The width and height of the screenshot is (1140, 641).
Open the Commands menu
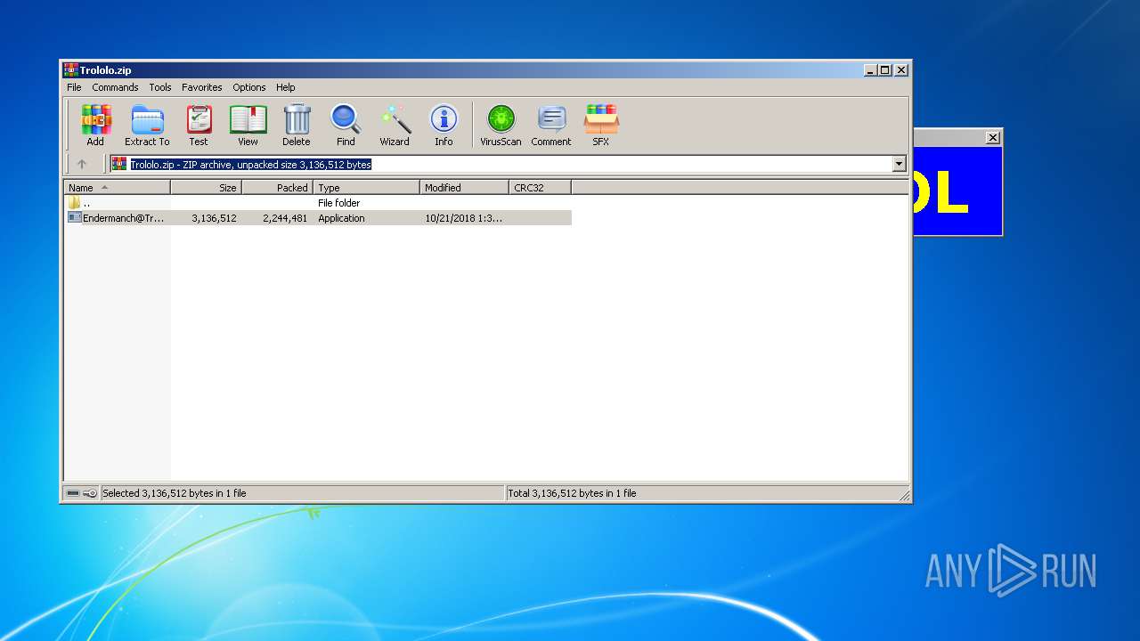coord(115,87)
